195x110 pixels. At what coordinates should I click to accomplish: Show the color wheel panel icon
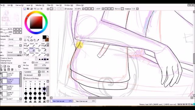coord(25,9)
